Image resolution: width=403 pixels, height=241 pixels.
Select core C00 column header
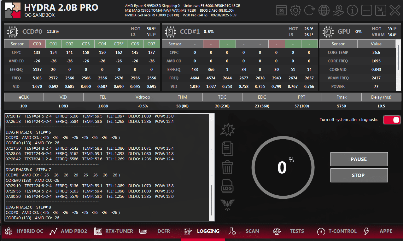tap(37, 44)
